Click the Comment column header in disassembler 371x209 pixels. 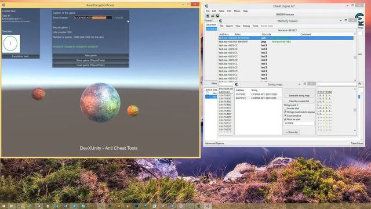305,34
